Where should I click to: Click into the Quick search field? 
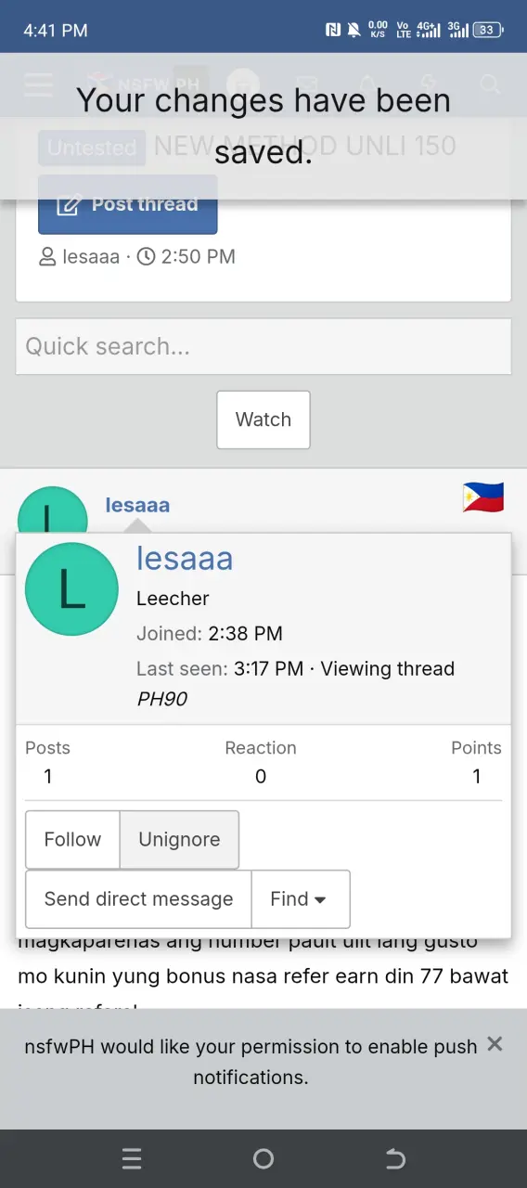pos(263,347)
